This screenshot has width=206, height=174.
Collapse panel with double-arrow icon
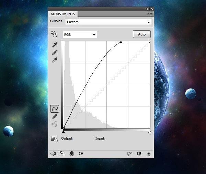point(146,9)
